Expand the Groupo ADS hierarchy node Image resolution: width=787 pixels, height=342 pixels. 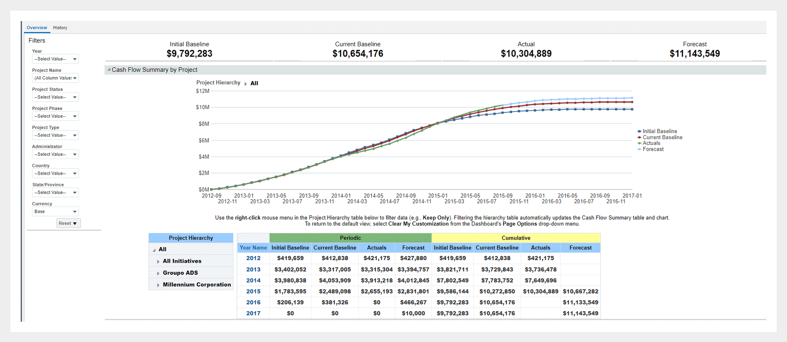[x=158, y=273]
